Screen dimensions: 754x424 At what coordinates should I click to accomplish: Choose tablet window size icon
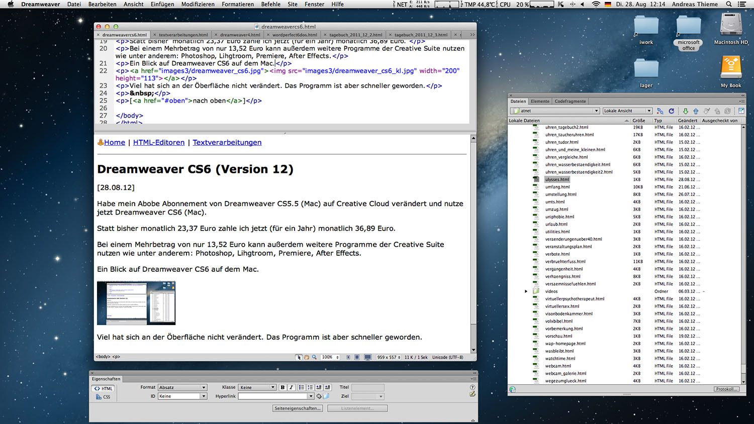357,357
